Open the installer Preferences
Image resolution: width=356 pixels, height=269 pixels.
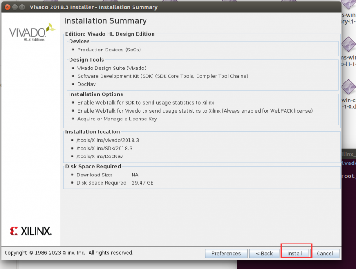tap(226, 253)
